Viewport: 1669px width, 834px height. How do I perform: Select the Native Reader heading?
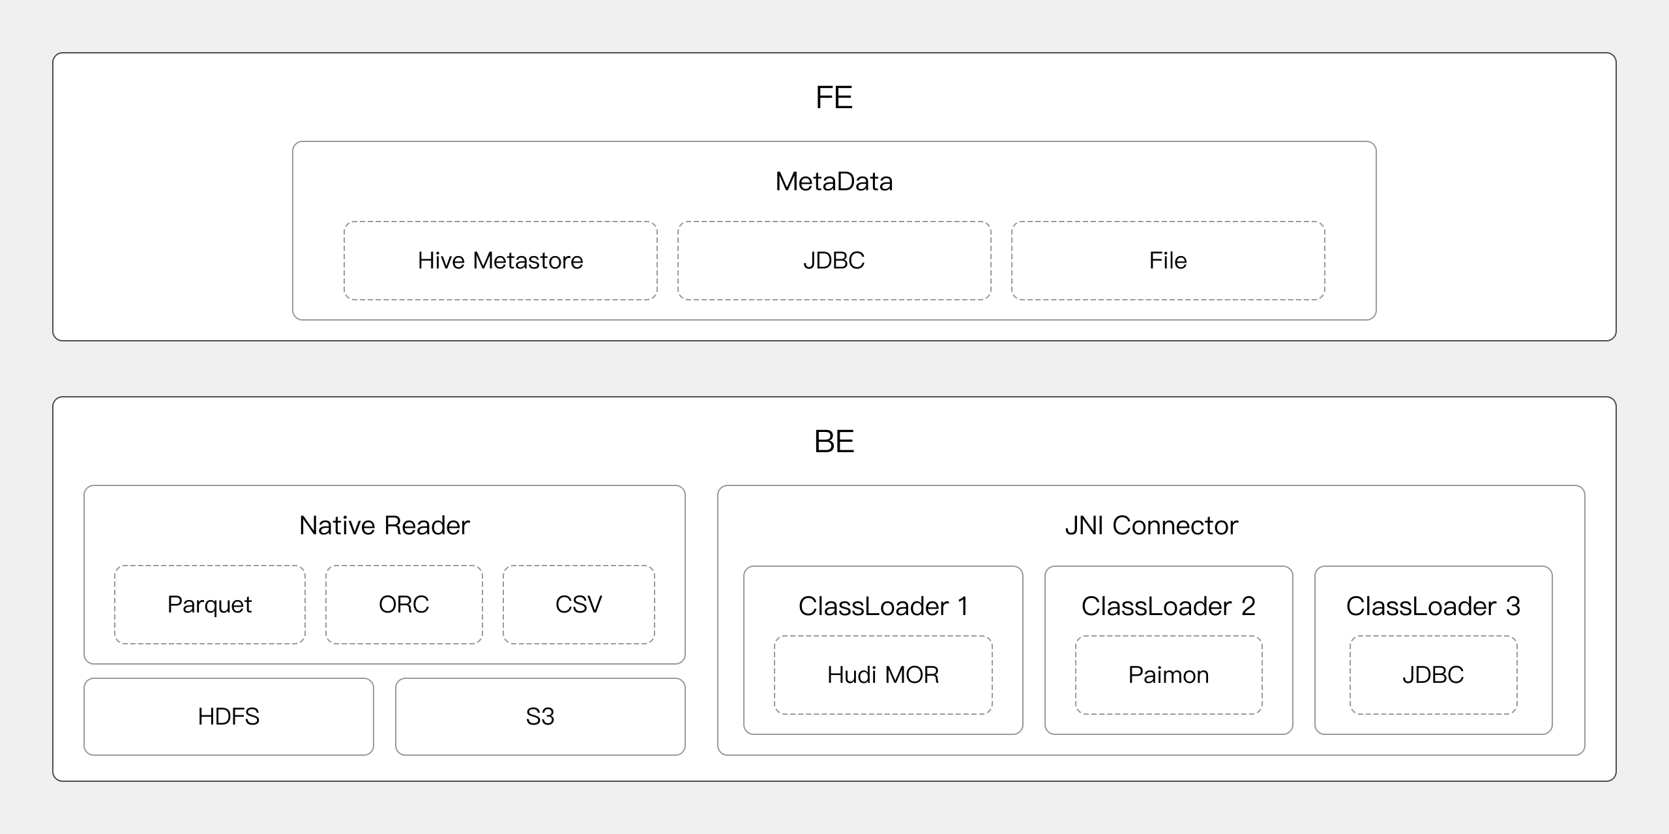pyautogui.click(x=384, y=525)
